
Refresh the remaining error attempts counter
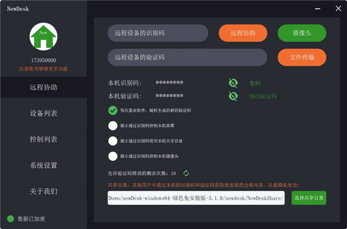(186, 173)
